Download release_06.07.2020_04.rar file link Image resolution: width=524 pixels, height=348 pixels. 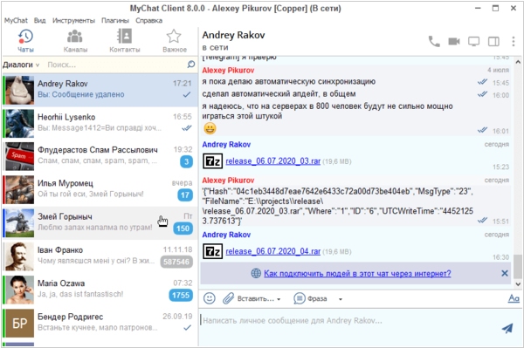[272, 251]
